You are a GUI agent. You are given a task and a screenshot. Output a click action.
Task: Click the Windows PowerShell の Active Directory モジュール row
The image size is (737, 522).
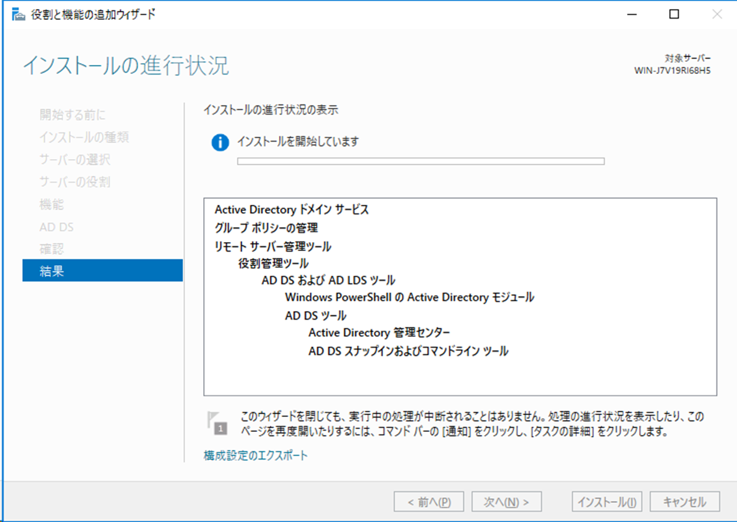[409, 297]
